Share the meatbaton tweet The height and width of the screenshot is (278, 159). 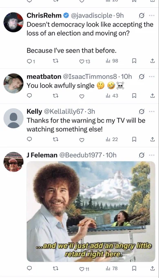tap(152, 96)
